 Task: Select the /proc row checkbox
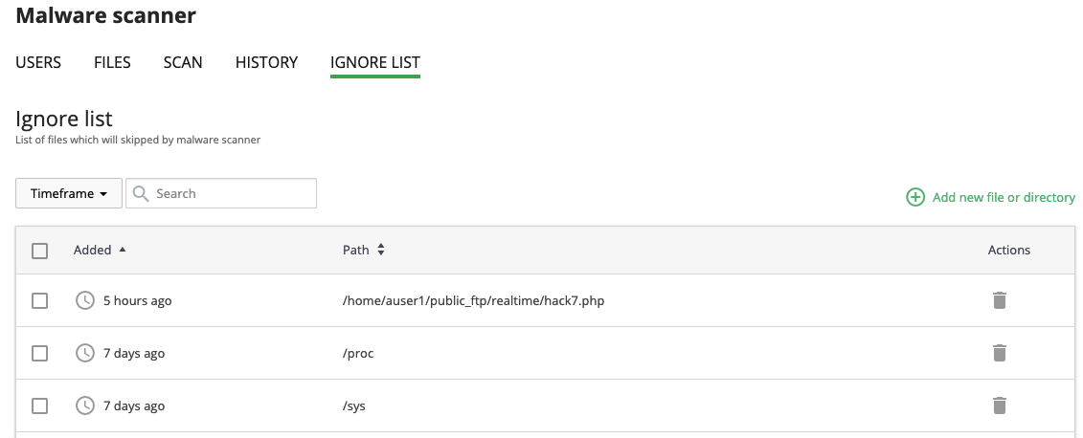click(x=40, y=353)
